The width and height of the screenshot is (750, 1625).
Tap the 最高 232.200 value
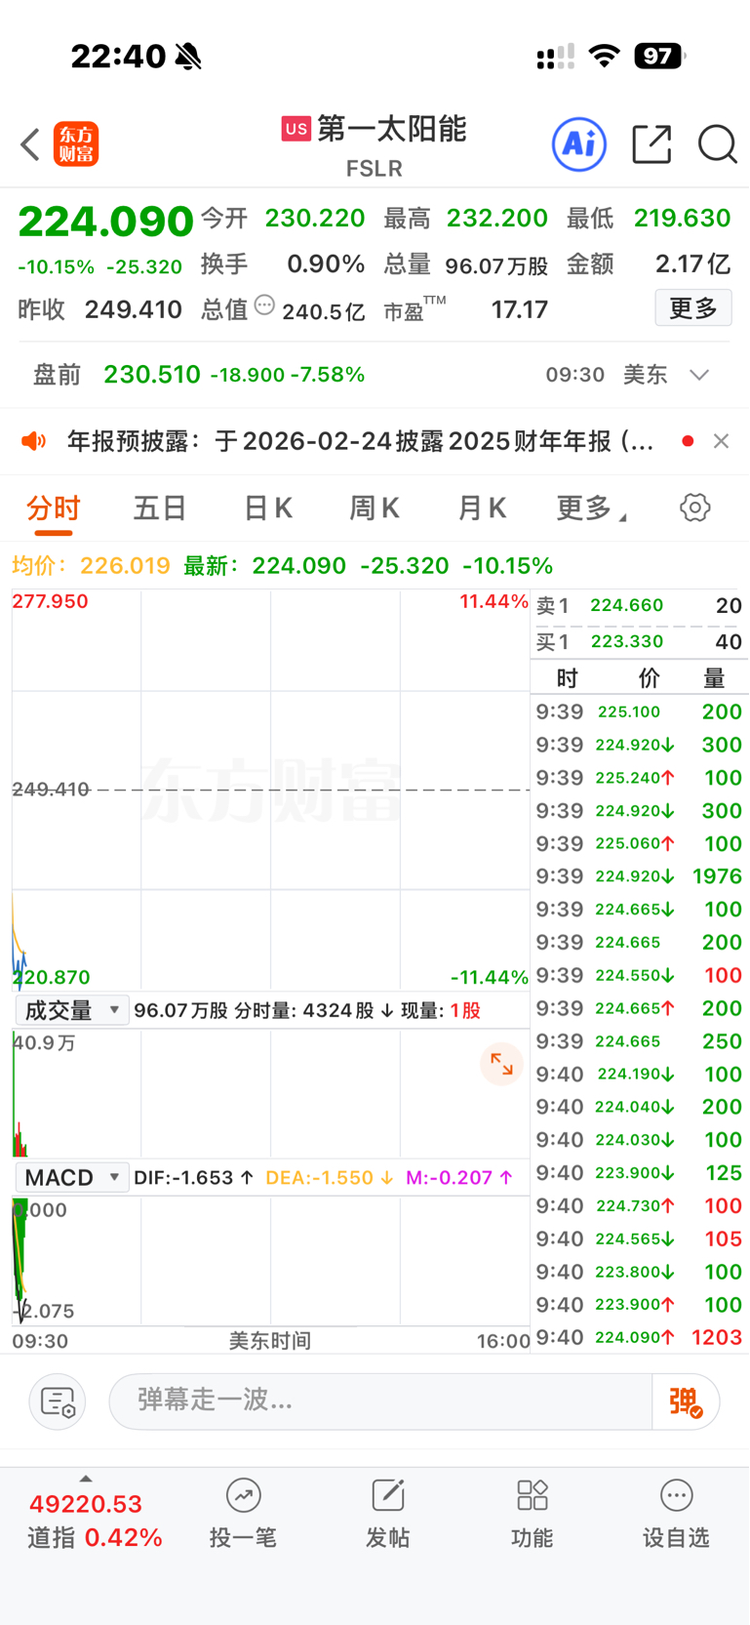pyautogui.click(x=497, y=218)
